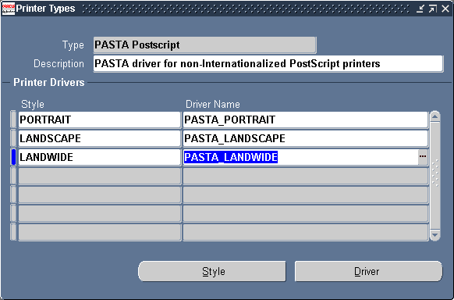This screenshot has width=454, height=300.
Task: Click the Type field PASTA Postscript
Action: coord(204,45)
